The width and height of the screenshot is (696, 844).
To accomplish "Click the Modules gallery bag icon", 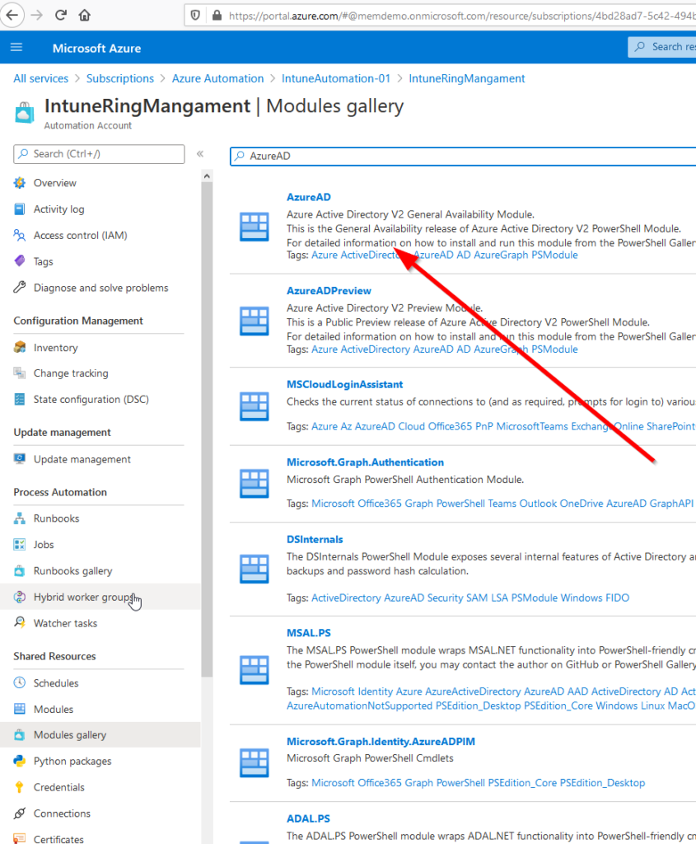I will tap(20, 734).
